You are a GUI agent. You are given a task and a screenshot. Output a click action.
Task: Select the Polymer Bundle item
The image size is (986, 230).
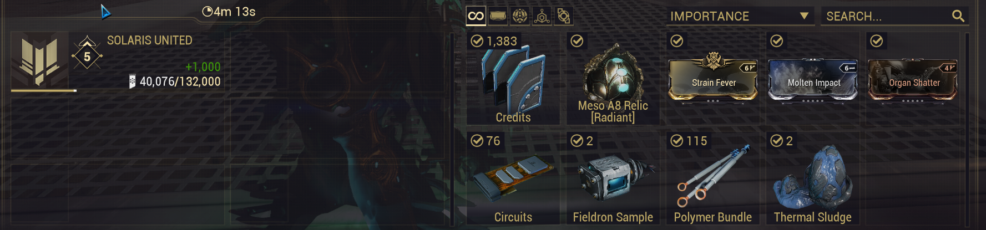click(x=713, y=177)
